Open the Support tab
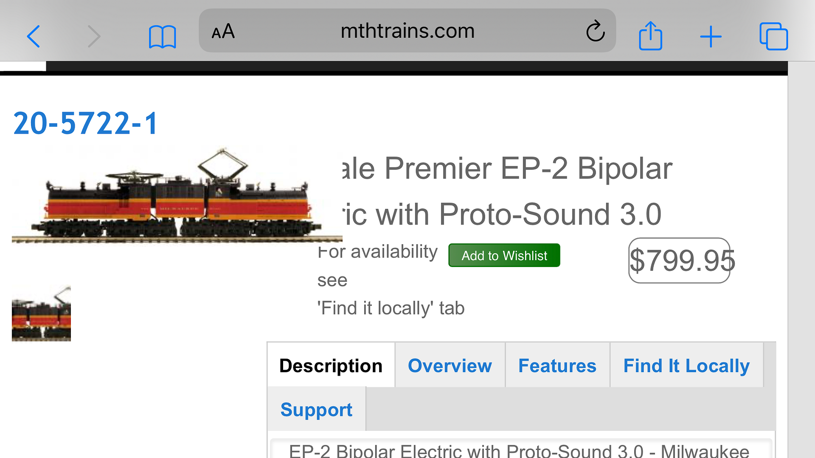Image resolution: width=815 pixels, height=458 pixels. click(x=316, y=410)
